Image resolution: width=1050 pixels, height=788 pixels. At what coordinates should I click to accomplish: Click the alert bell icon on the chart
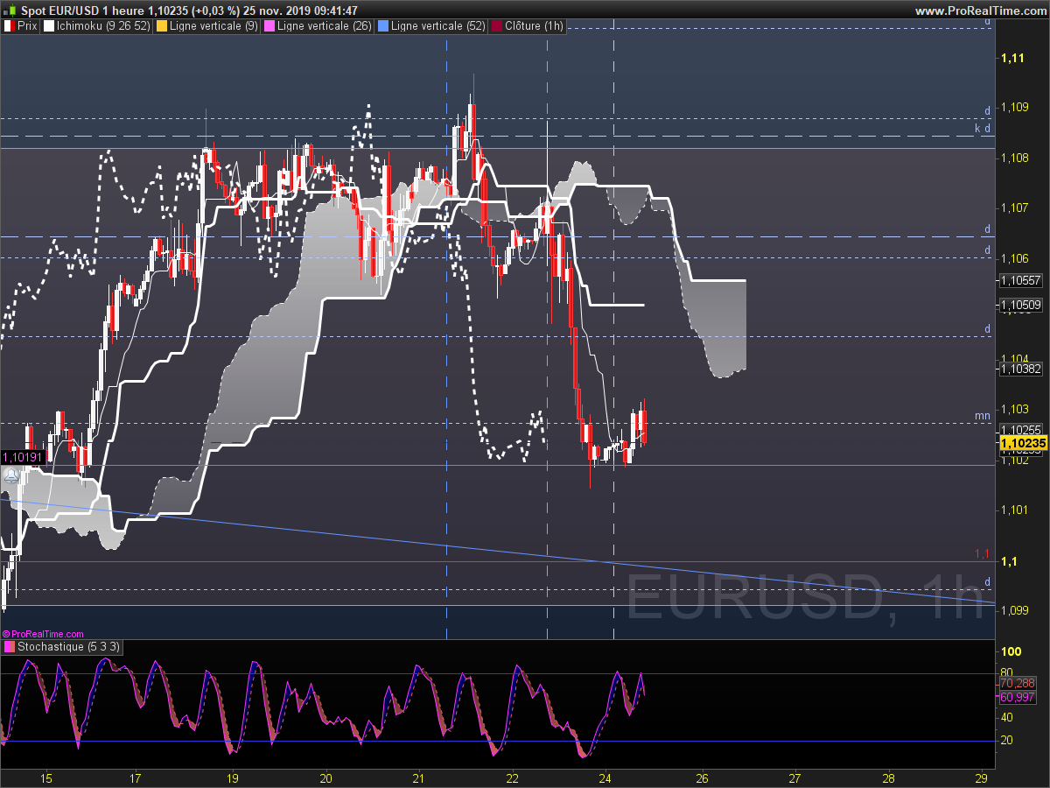click(11, 475)
